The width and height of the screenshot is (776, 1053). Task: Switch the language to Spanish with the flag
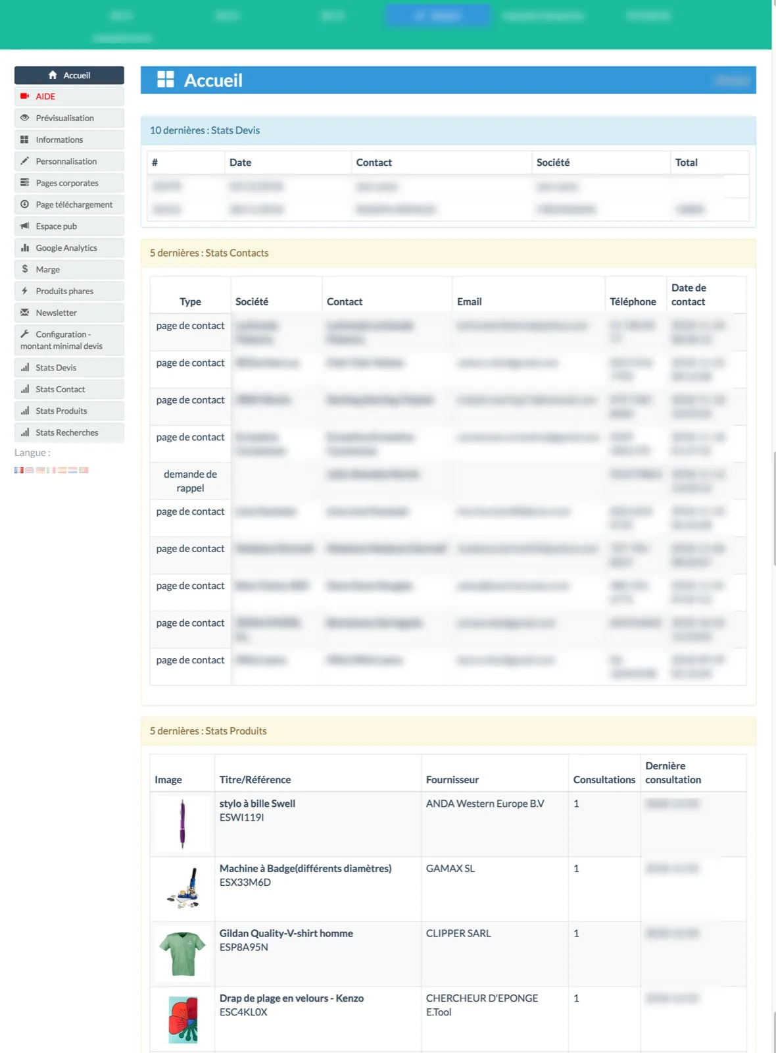(x=62, y=470)
